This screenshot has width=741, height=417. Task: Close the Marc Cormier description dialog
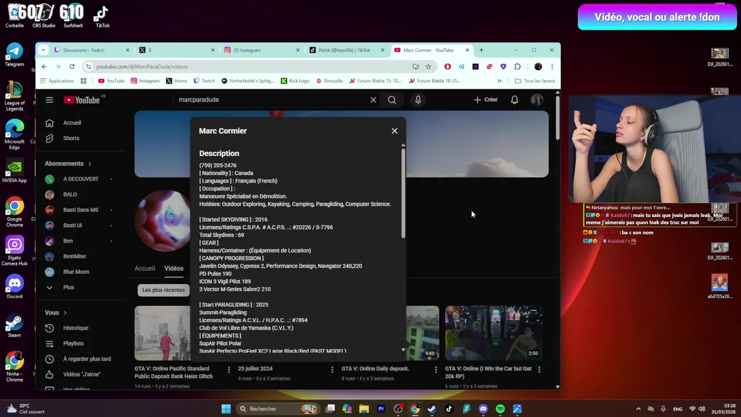pos(394,131)
